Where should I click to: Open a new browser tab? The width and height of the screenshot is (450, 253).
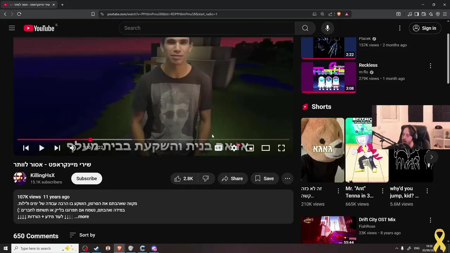pos(62,5)
